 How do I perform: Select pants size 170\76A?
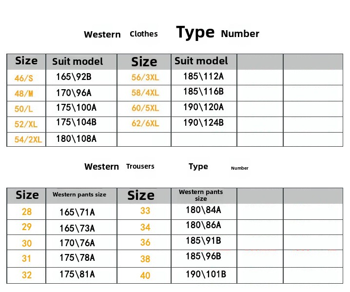(x=77, y=243)
